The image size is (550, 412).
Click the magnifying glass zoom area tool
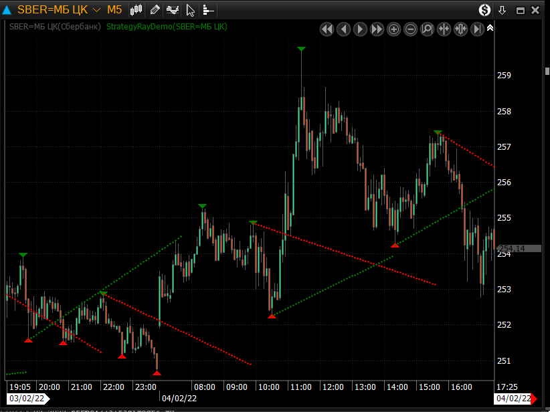[x=427, y=29]
